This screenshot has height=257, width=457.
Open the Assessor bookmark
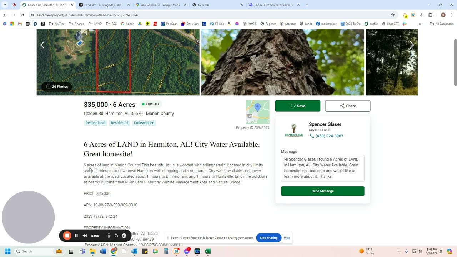pos(287,24)
